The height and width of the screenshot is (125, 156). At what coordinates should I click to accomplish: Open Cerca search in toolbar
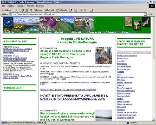pos(38,10)
